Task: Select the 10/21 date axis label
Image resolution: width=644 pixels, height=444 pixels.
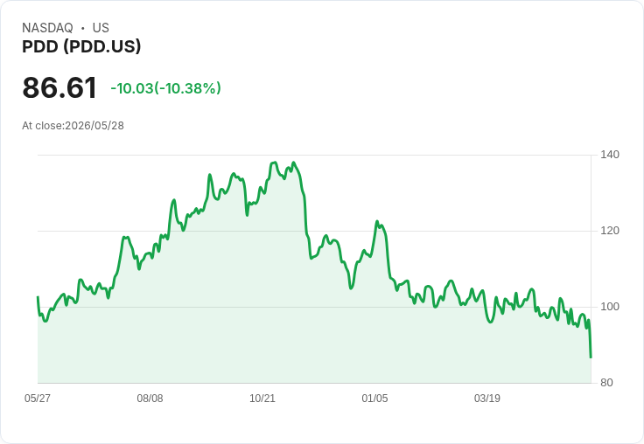Action: coord(262,399)
